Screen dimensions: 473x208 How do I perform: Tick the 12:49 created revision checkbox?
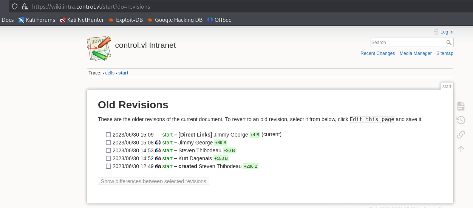tap(108, 166)
